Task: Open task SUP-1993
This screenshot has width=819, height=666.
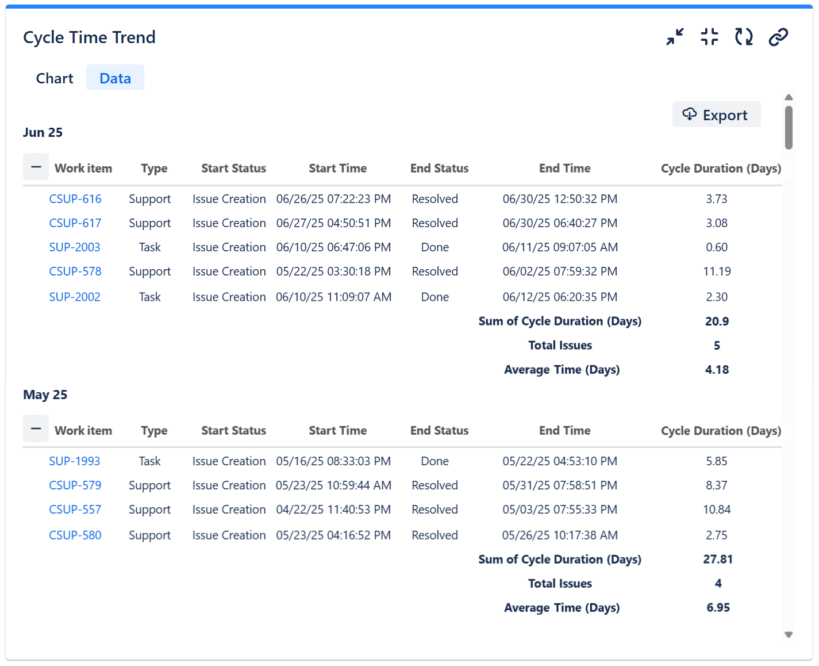Action: 74,461
